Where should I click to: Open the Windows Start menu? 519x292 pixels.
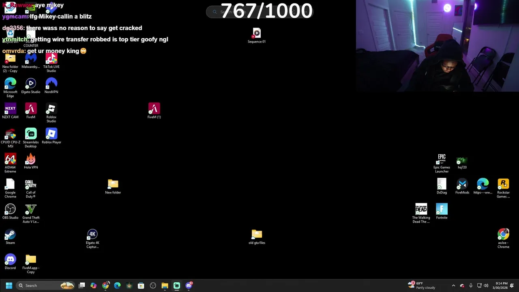click(9, 286)
